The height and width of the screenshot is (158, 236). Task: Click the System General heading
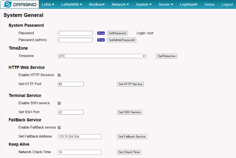tap(23, 15)
